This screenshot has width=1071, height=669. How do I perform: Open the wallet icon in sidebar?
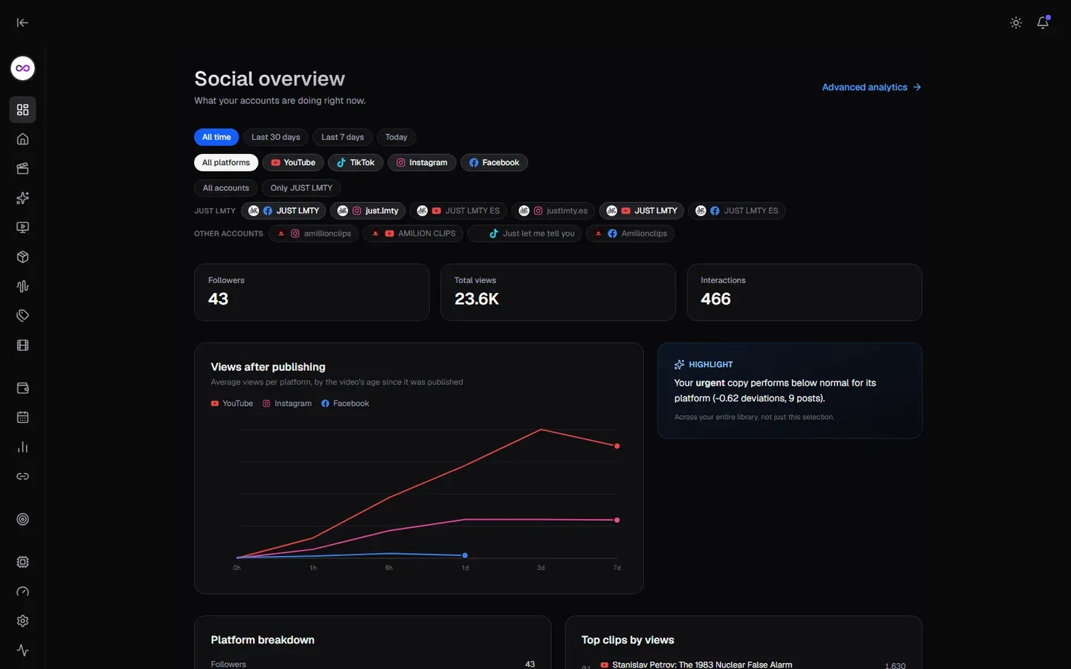(23, 388)
